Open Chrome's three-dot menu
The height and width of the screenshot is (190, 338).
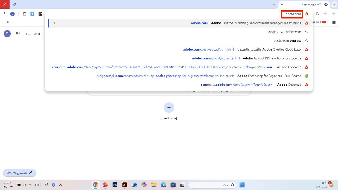click(x=5, y=14)
